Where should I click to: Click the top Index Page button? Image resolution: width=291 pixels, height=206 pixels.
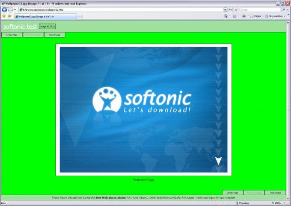point(12,35)
